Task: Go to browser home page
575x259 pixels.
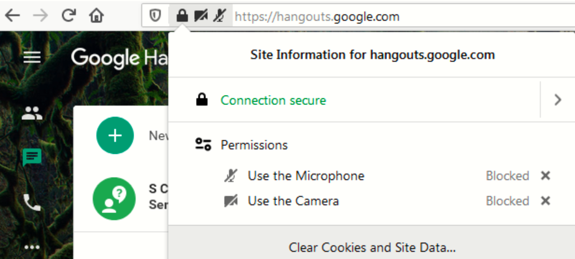Action: [96, 16]
